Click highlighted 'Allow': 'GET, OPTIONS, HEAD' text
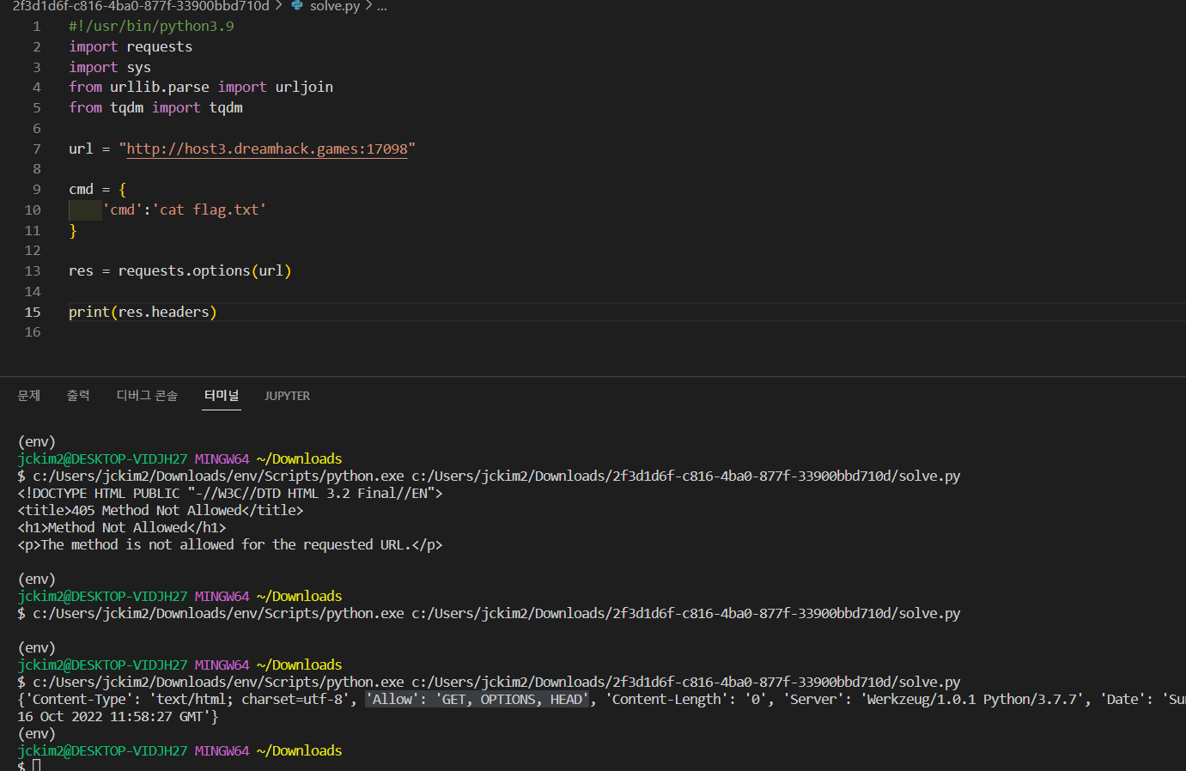 (x=479, y=700)
